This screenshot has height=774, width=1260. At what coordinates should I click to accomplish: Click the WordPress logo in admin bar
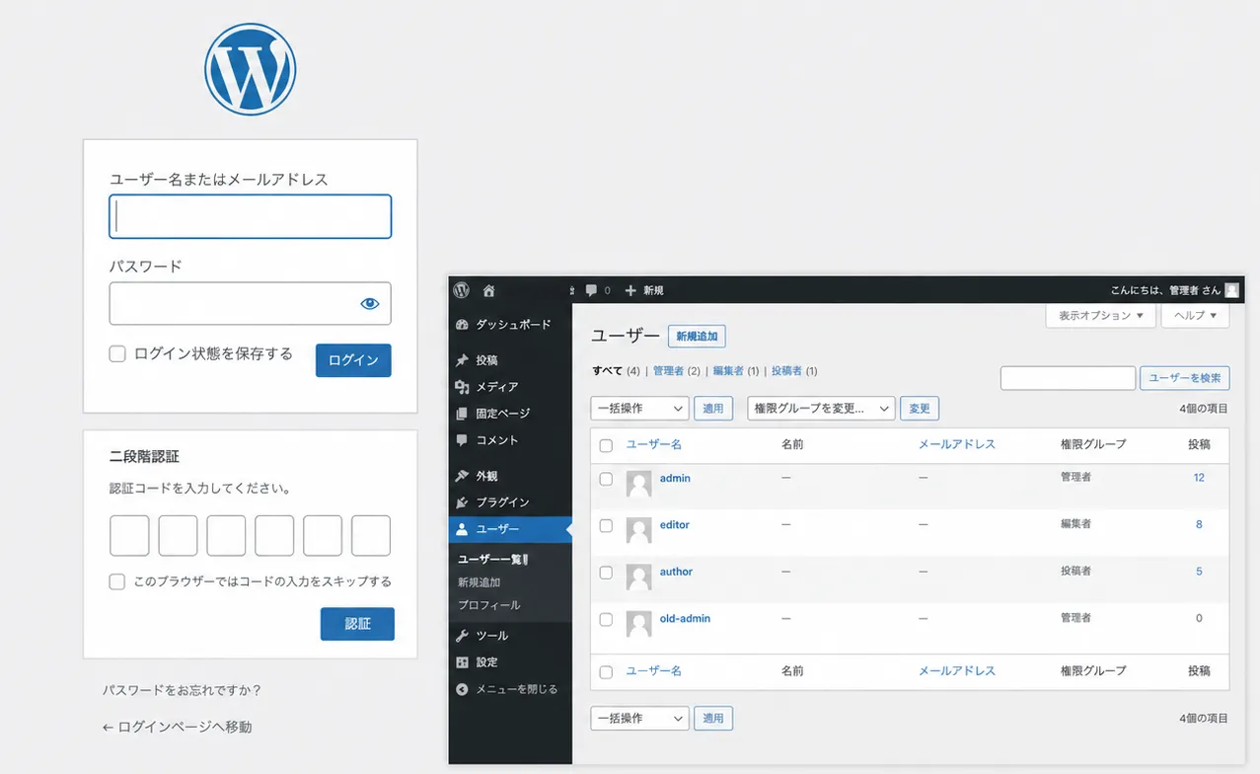click(x=462, y=290)
